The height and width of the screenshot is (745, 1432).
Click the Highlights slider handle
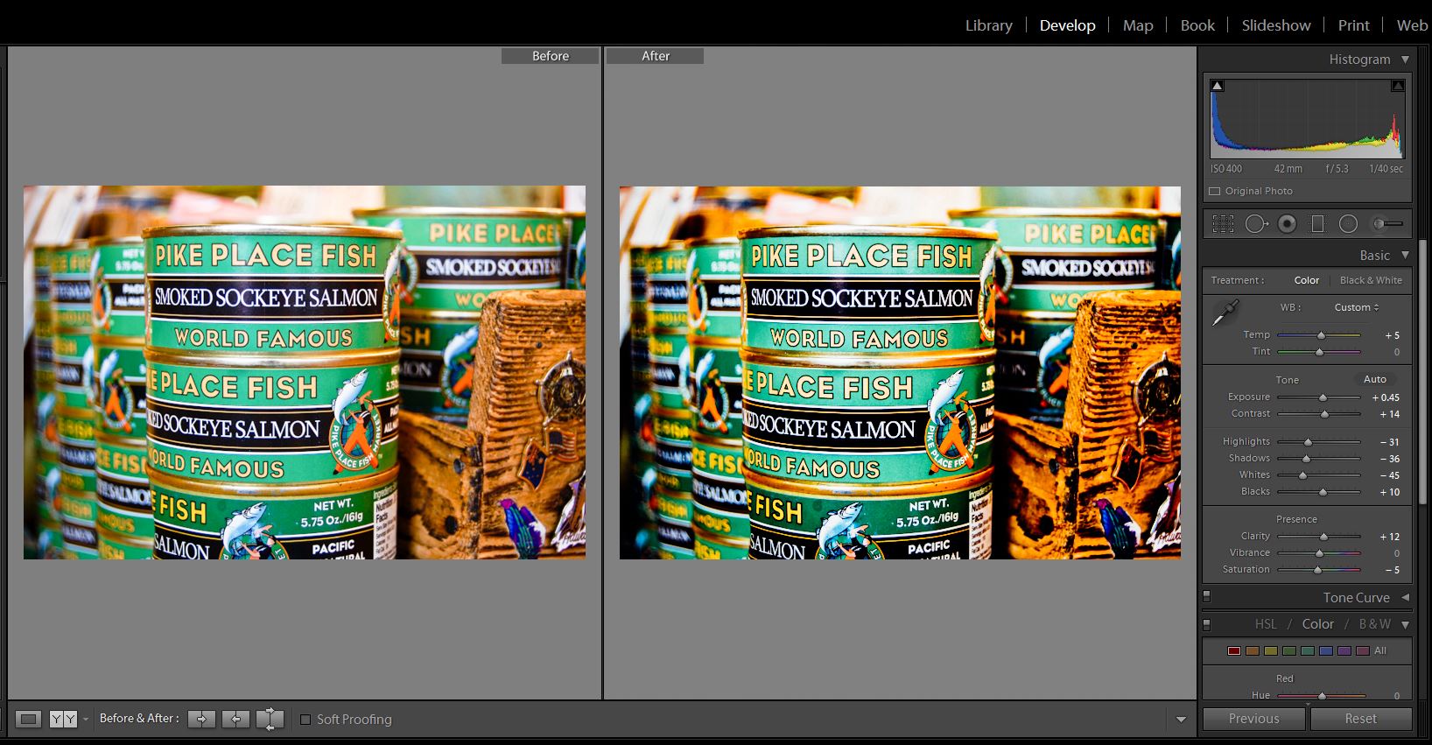coord(1308,442)
